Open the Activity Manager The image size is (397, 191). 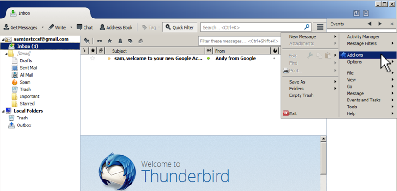click(x=367, y=37)
